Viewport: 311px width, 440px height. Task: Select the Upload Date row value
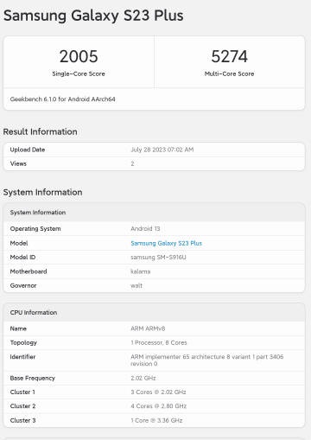click(x=162, y=150)
